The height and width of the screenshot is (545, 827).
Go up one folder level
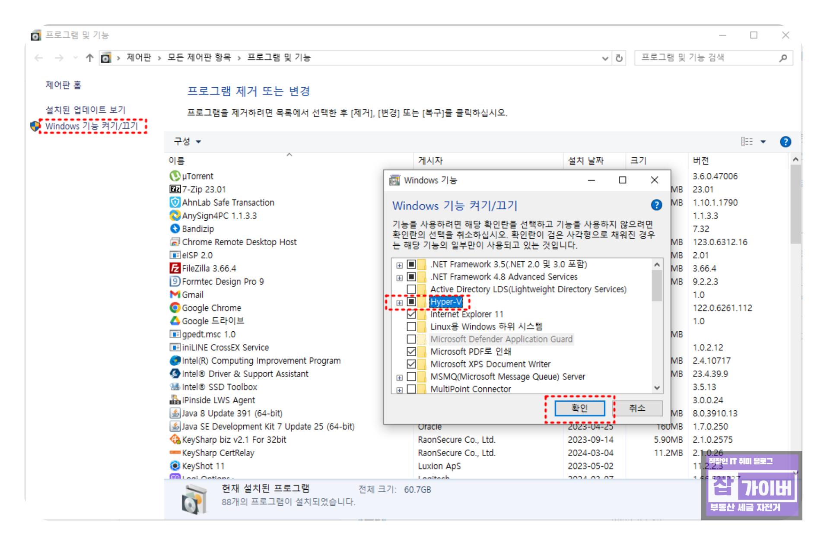[89, 58]
